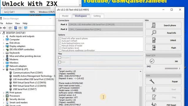188x106 pixels.
Task: Click the Audio inputs and outputs speaker icon
Action: [x=7, y=36]
